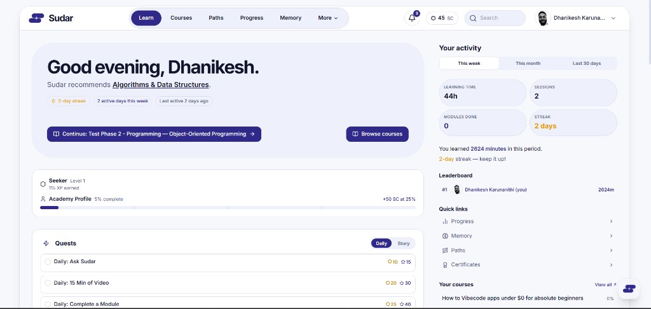Click the Modules Done 0 card

(x=483, y=123)
